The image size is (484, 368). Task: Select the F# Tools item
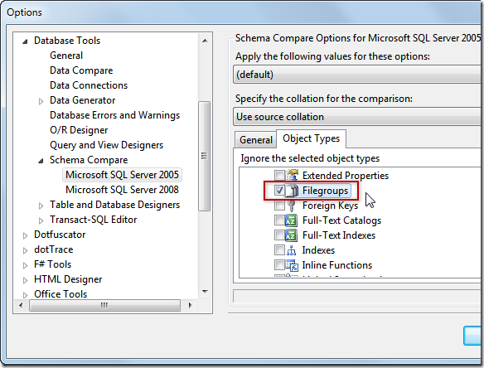click(52, 264)
